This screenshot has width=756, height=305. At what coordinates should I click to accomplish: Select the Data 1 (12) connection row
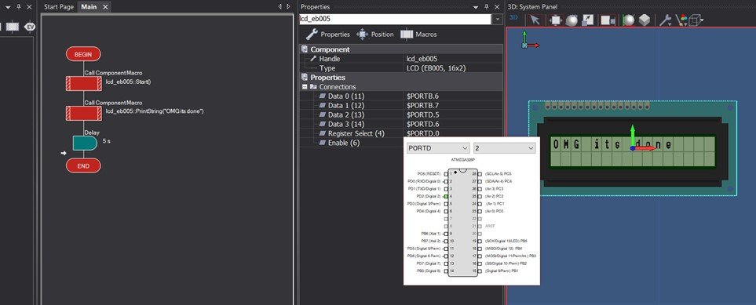point(401,105)
